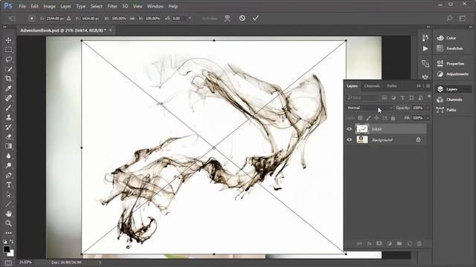Select the Move tool

[x=8, y=40]
